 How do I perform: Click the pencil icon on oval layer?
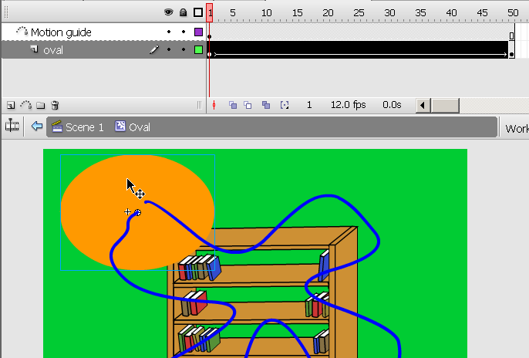[x=154, y=49]
